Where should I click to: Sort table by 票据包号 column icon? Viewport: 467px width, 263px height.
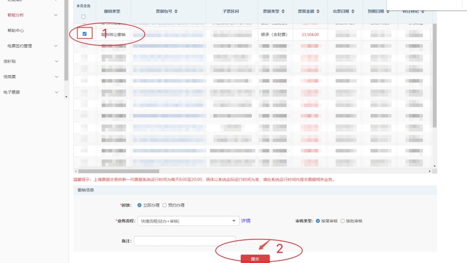(176, 11)
